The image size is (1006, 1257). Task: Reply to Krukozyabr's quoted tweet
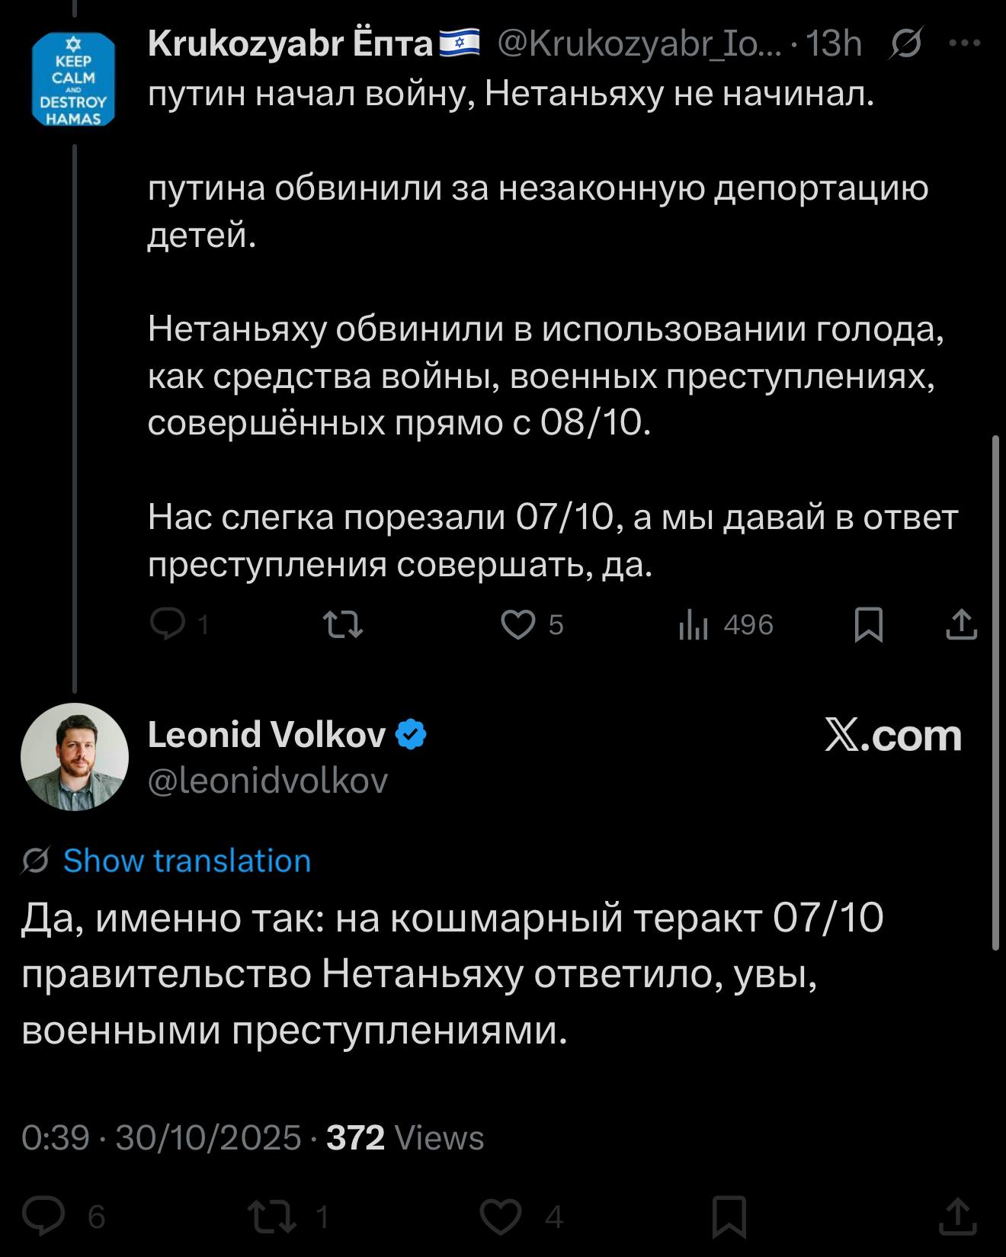pyautogui.click(x=169, y=624)
